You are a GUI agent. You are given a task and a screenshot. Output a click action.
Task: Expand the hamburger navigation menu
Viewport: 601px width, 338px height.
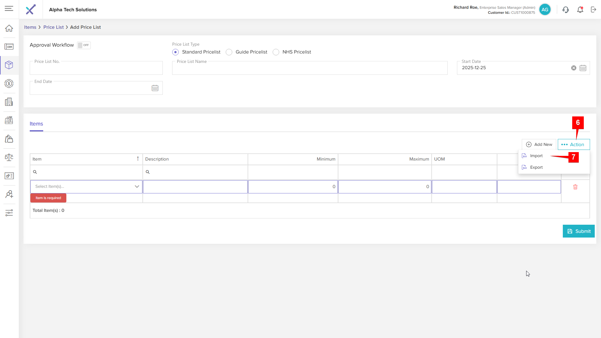coord(9,8)
